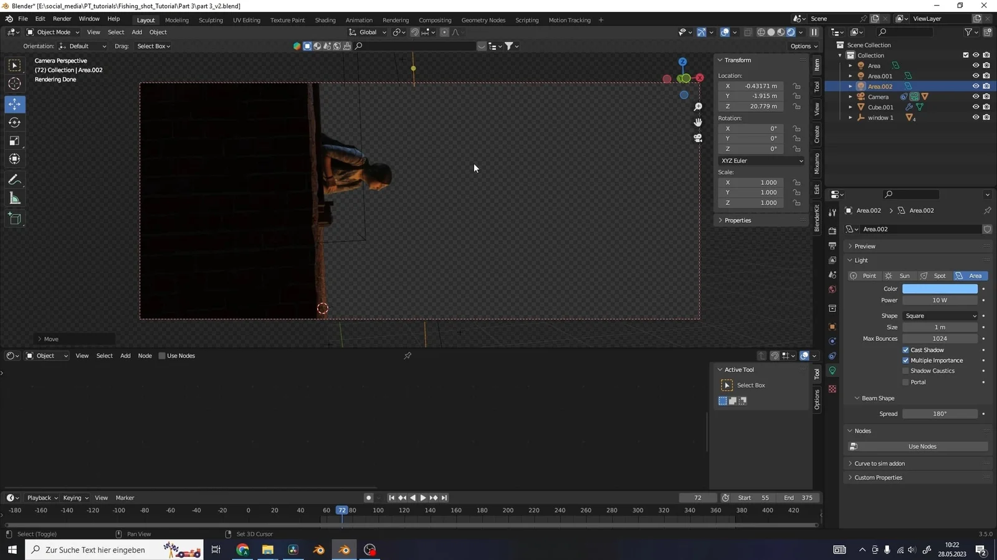Open the Shape dropdown showing Square
The image size is (997, 560).
[x=940, y=315]
